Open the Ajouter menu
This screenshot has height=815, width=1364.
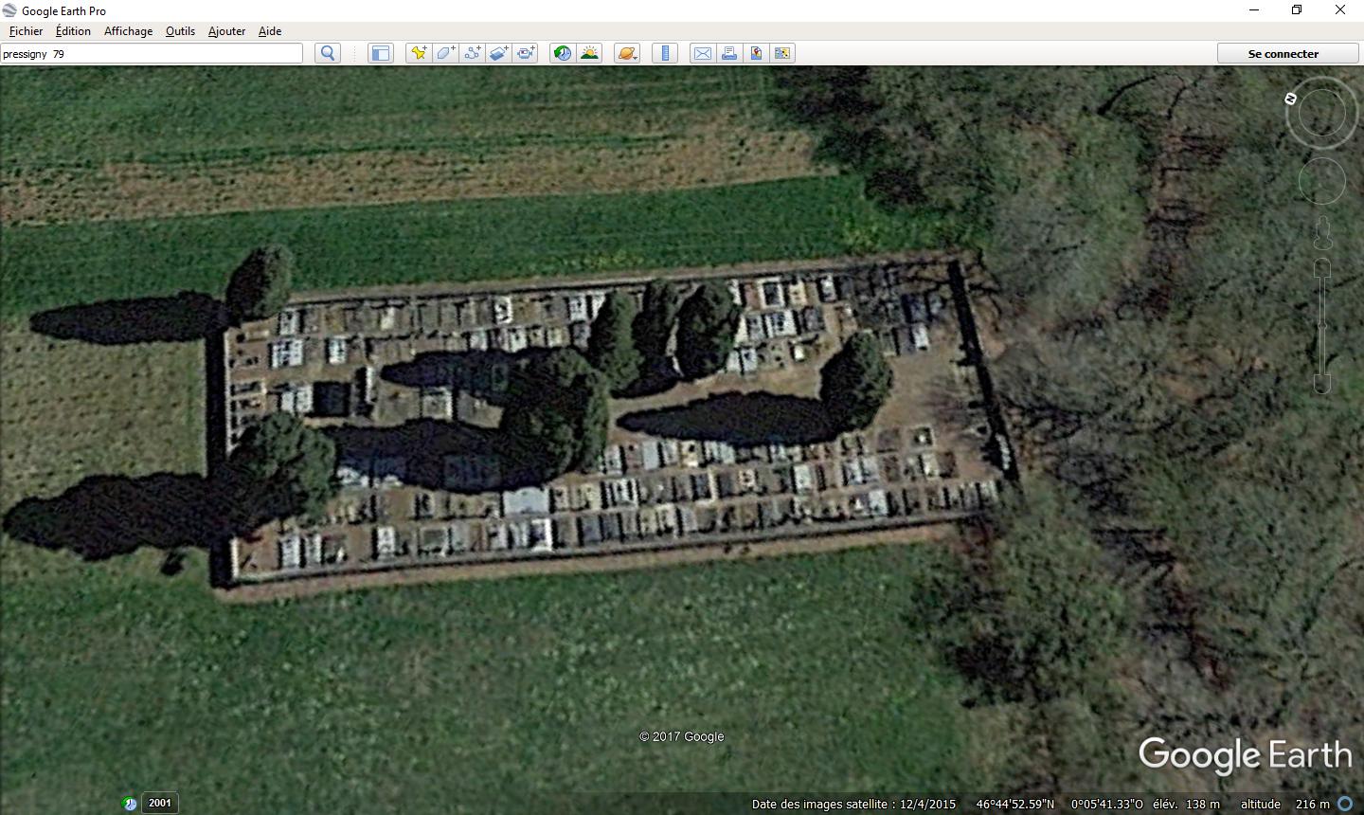[226, 30]
